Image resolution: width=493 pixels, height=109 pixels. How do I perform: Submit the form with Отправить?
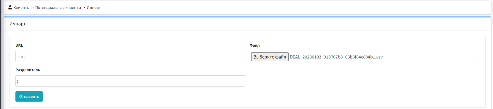29,96
